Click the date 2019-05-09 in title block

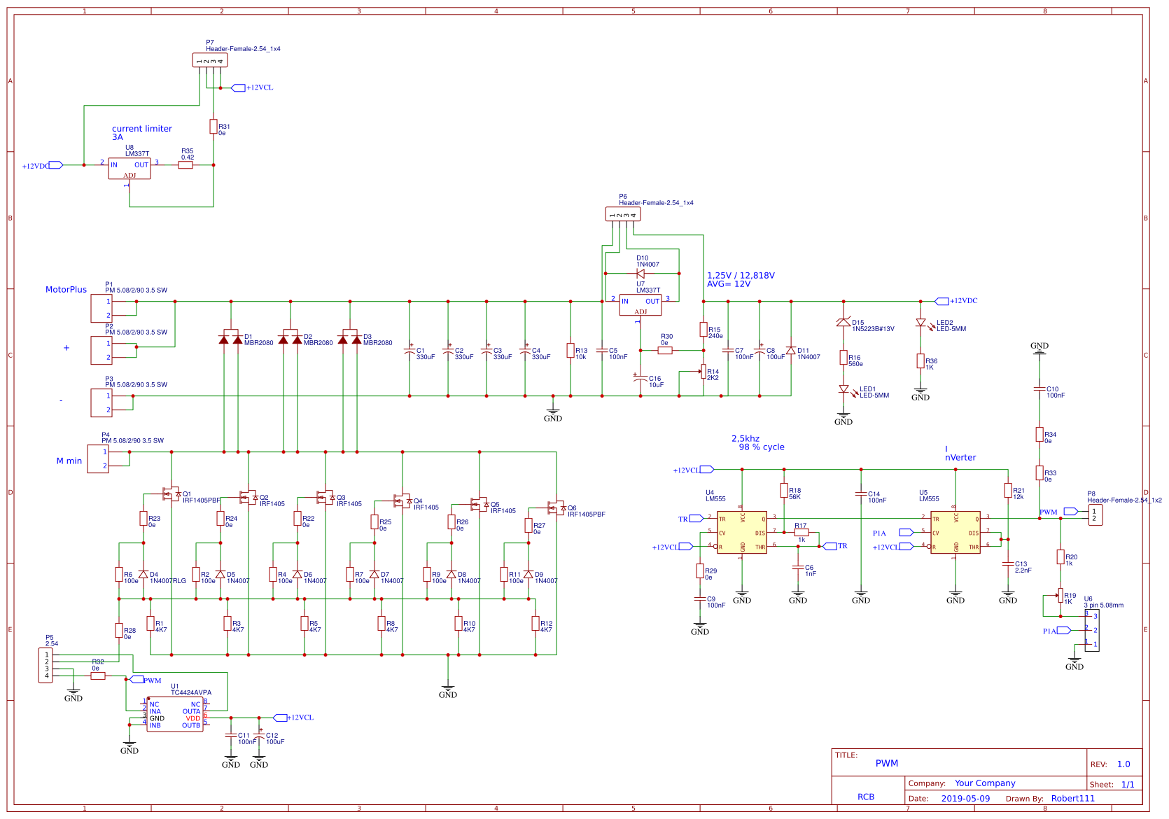(x=965, y=799)
